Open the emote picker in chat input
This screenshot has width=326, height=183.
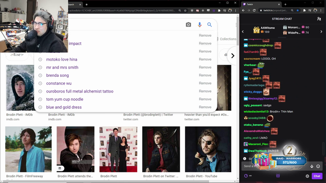318,166
